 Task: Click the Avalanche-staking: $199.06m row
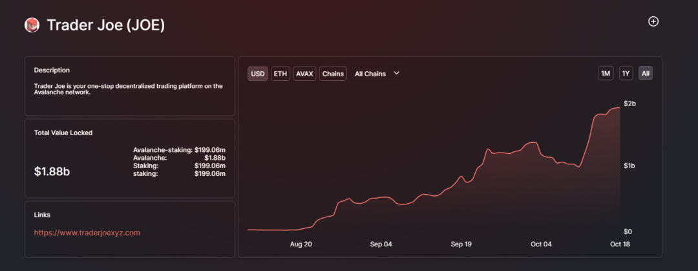179,150
